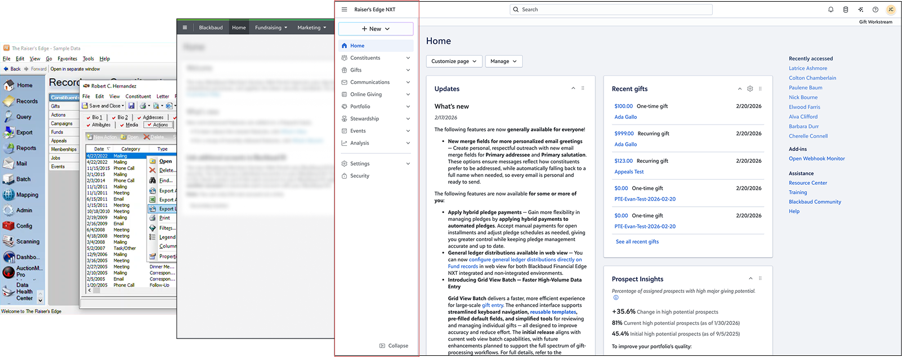Open the Open Webhook Monitor add-in link

point(816,159)
